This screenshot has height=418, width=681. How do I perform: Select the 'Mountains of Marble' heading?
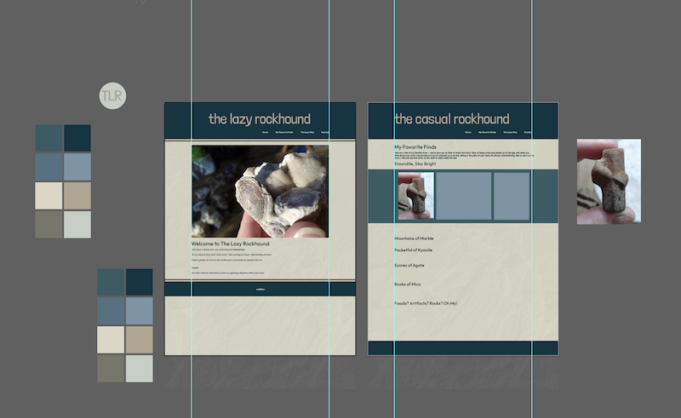pyautogui.click(x=414, y=238)
